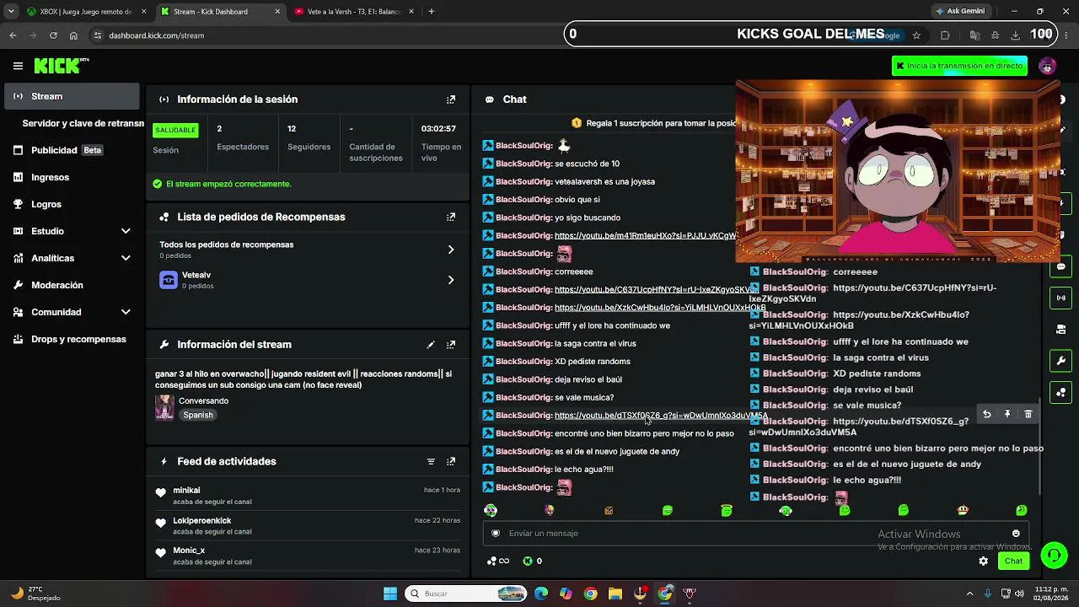Open chat settings gear icon
Screen dimensions: 1079x607
click(983, 561)
